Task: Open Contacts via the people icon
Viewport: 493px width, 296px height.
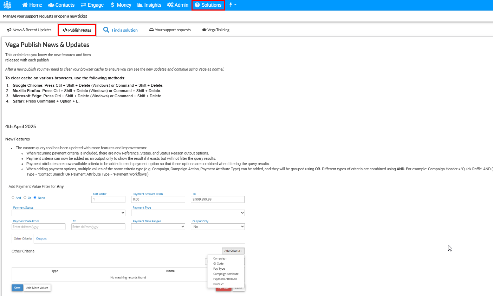Action: point(51,5)
